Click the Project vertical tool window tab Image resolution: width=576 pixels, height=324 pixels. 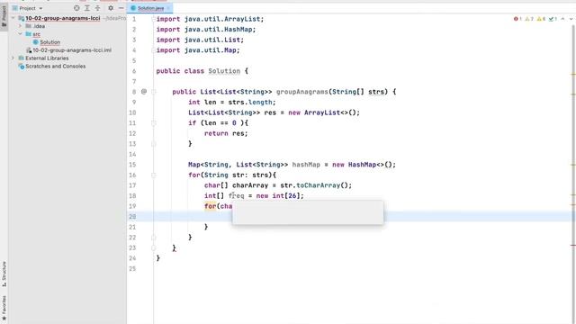point(4,16)
